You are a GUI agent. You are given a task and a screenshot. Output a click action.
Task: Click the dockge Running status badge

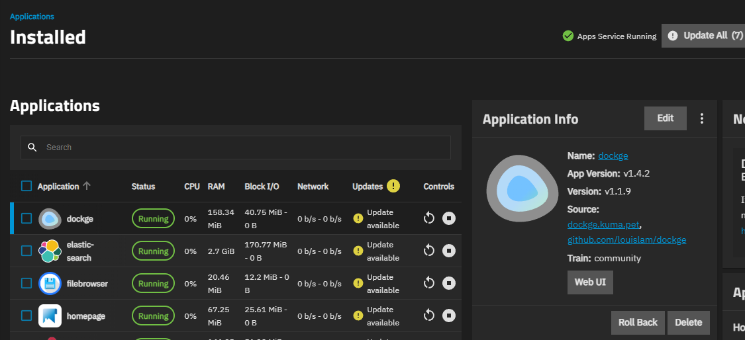153,218
